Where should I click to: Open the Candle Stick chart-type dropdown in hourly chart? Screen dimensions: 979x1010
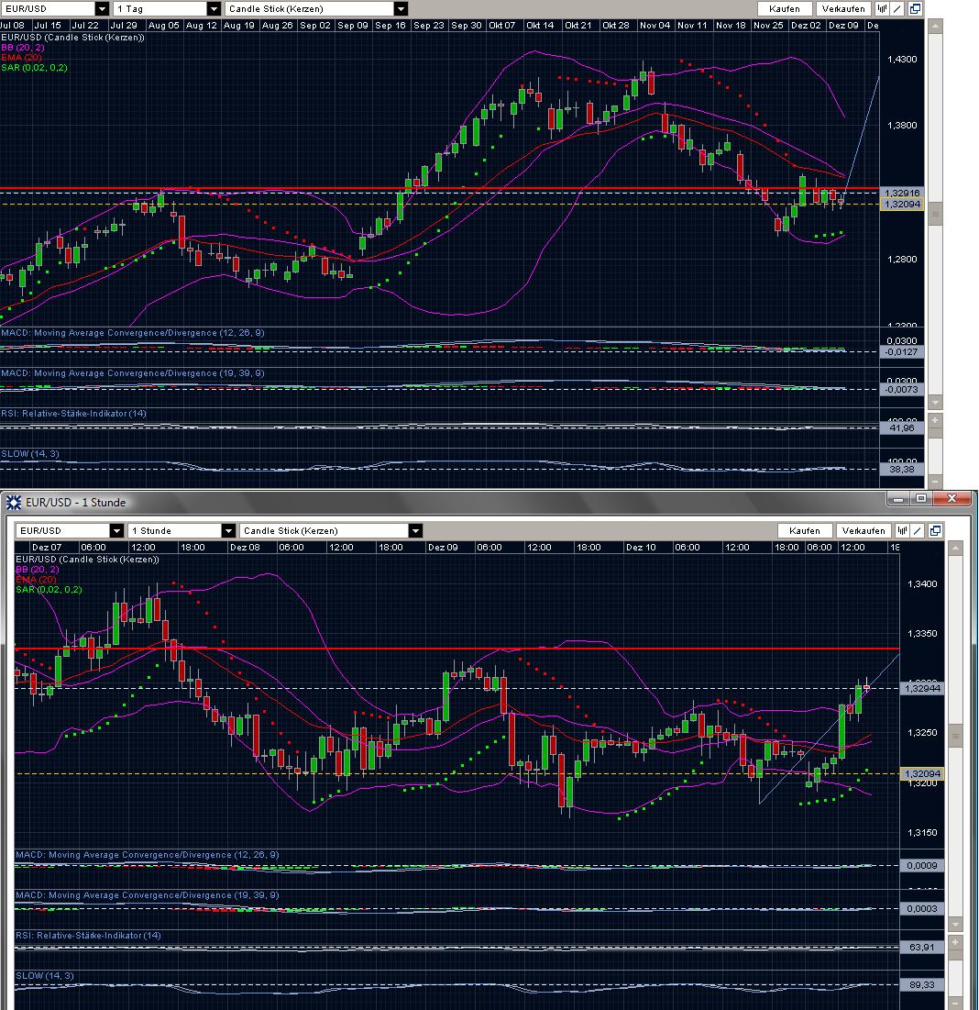coord(416,531)
